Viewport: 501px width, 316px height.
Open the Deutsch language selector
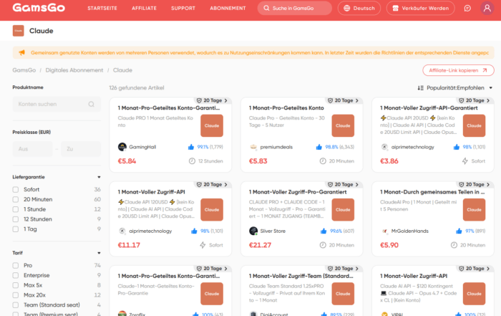[359, 9]
